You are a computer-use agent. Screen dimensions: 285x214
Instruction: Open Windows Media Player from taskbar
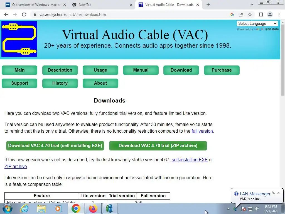(58, 208)
